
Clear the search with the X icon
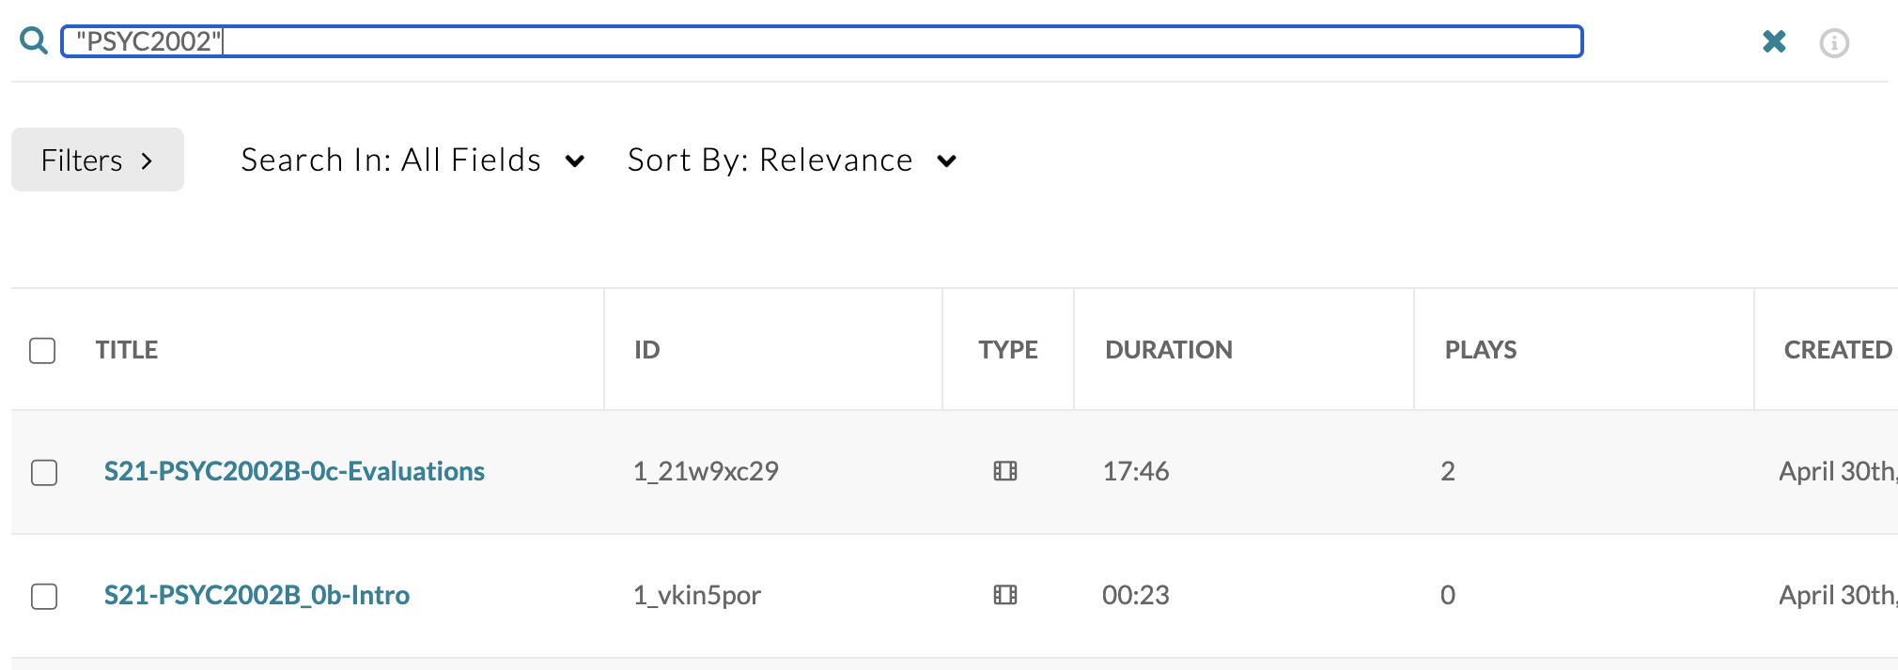point(1774,41)
